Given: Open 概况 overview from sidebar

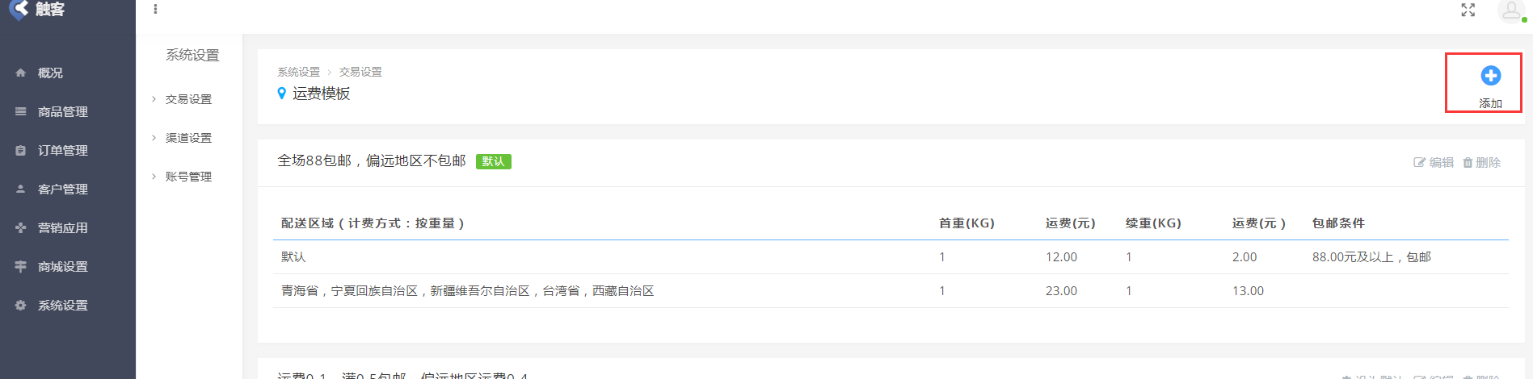Looking at the screenshot, I should click(x=50, y=73).
